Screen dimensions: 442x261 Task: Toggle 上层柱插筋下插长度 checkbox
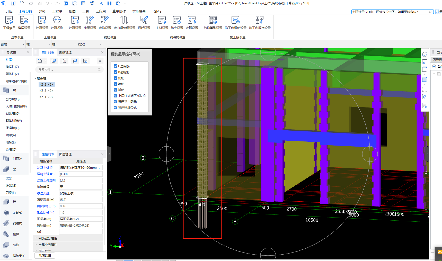[x=116, y=96]
